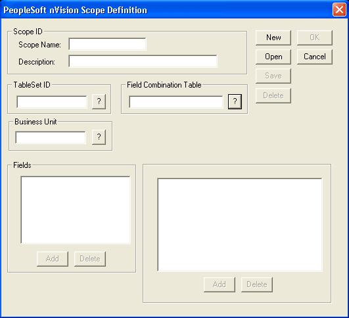This screenshot has width=349, height=318.
Task: Click Add button under right list box
Action: 220,284
